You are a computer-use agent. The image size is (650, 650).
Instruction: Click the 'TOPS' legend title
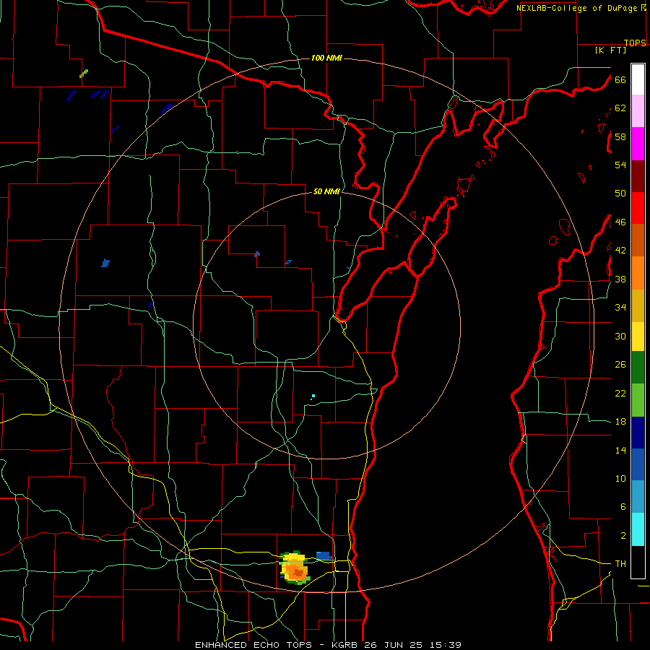pyautogui.click(x=635, y=43)
